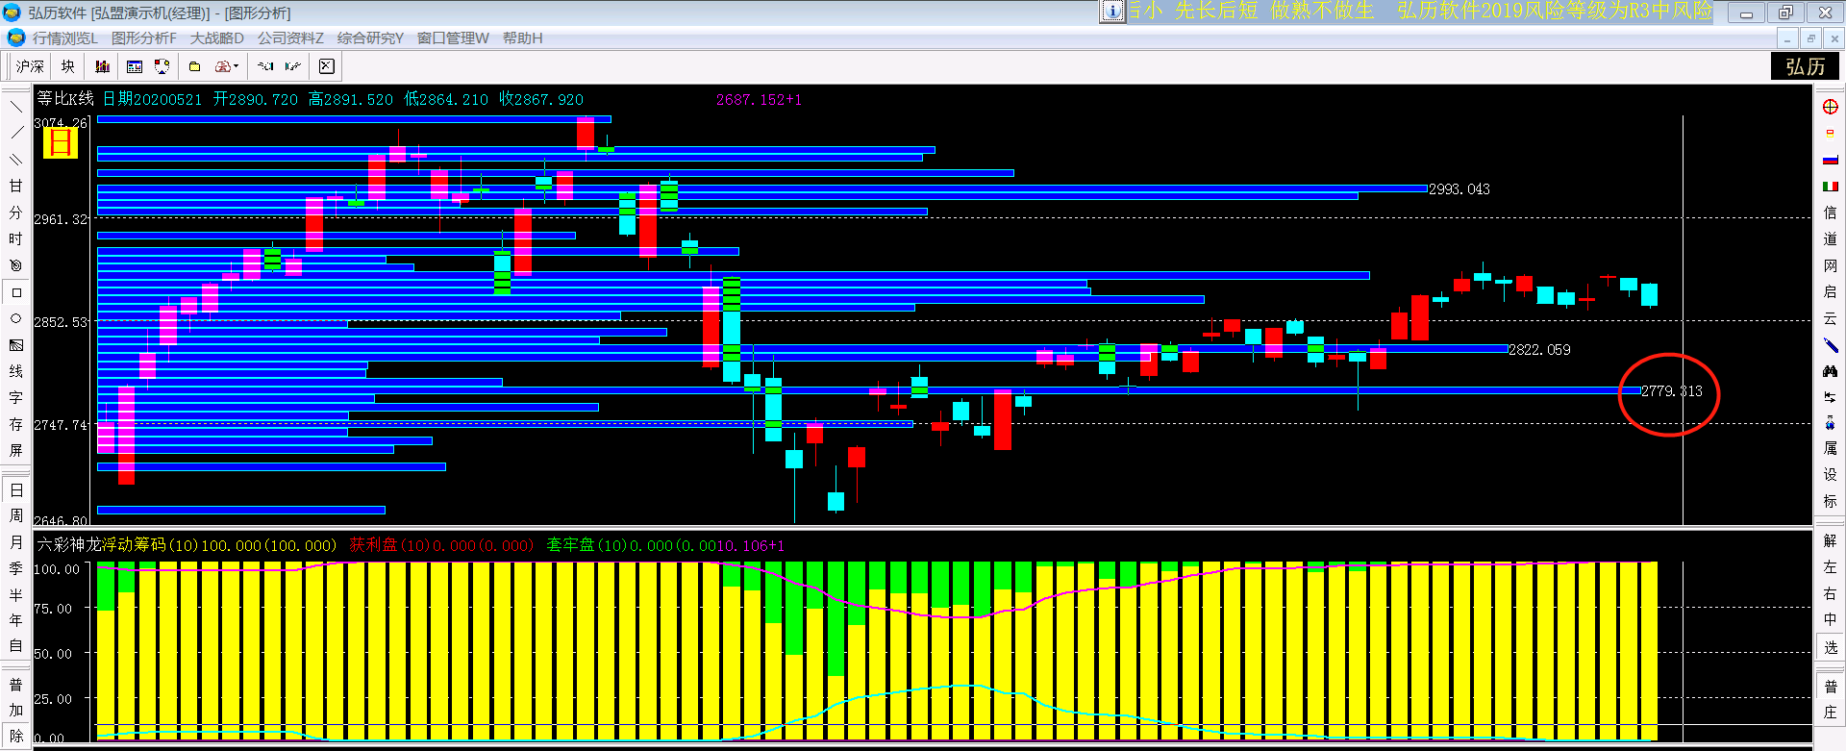Image resolution: width=1846 pixels, height=751 pixels.
Task: Open the bar chart toolbar icon
Action: tap(102, 66)
